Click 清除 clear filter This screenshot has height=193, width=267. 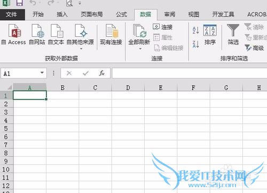pyautogui.click(x=254, y=27)
